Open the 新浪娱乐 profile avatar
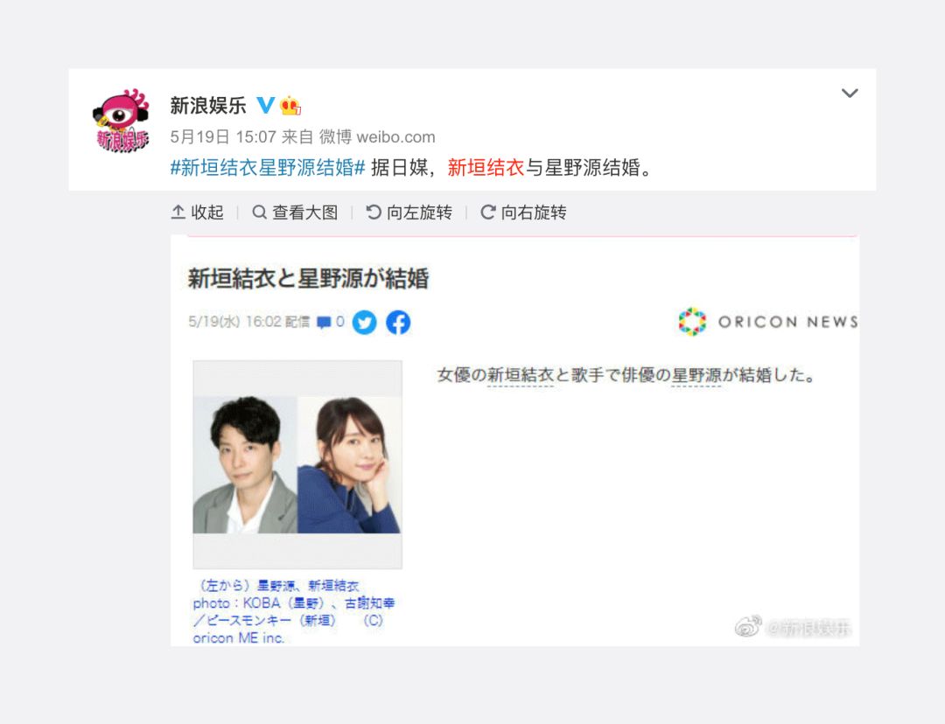 [121, 121]
